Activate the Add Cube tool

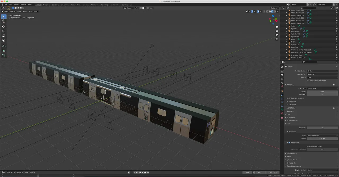point(4,56)
